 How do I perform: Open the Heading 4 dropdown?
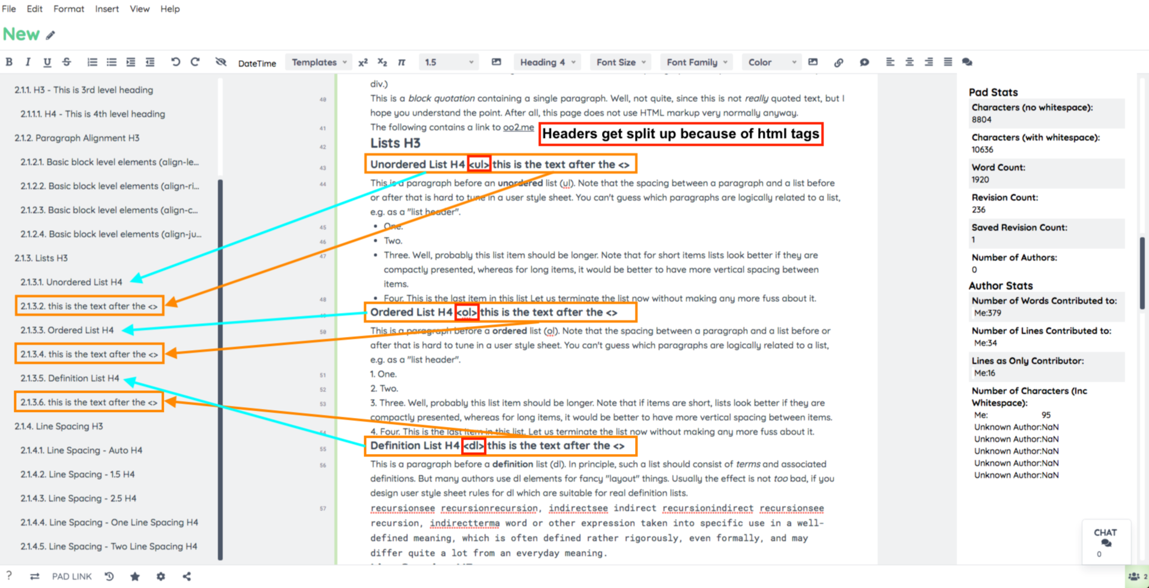[546, 62]
